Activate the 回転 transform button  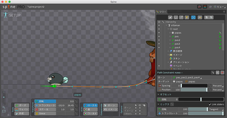tap(45, 101)
